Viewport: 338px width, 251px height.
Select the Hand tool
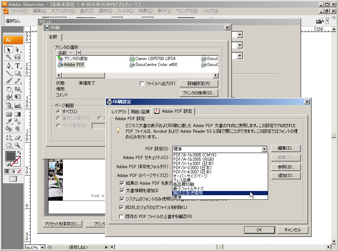tap(9, 145)
